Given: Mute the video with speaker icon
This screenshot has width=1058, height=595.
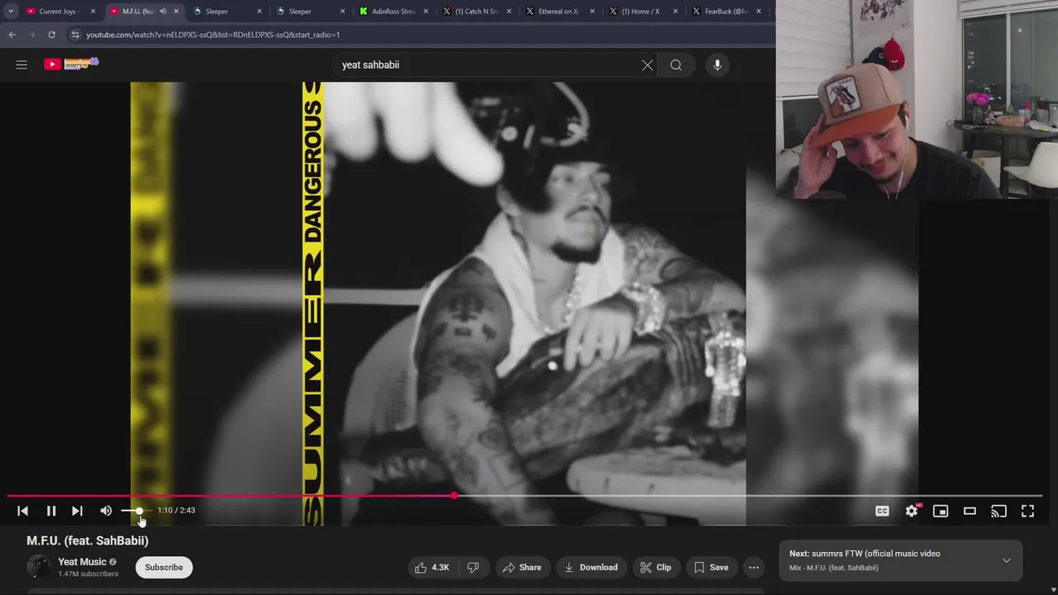Looking at the screenshot, I should point(106,511).
